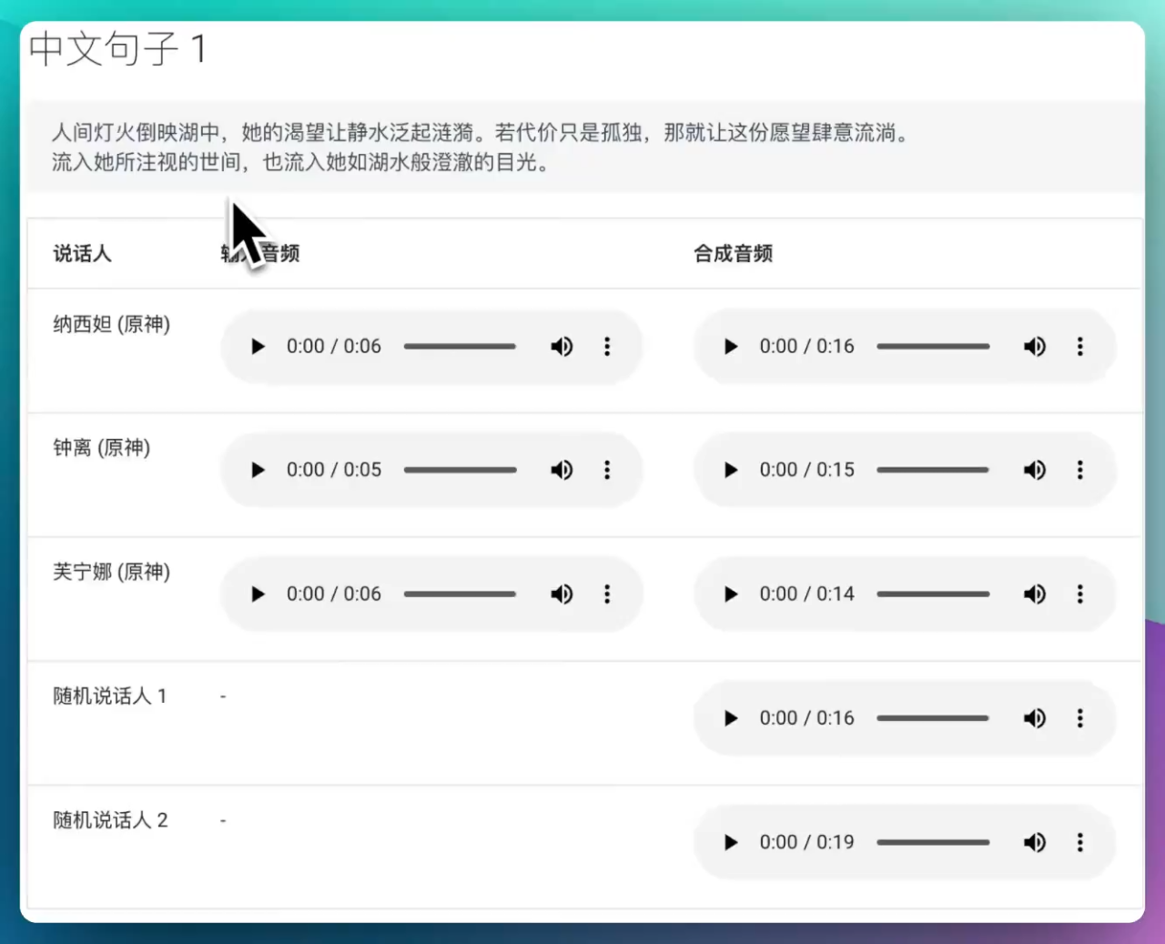Open more options for 纳西妲 synthesized audio
Screen dimensions: 1165x944
1080,347
